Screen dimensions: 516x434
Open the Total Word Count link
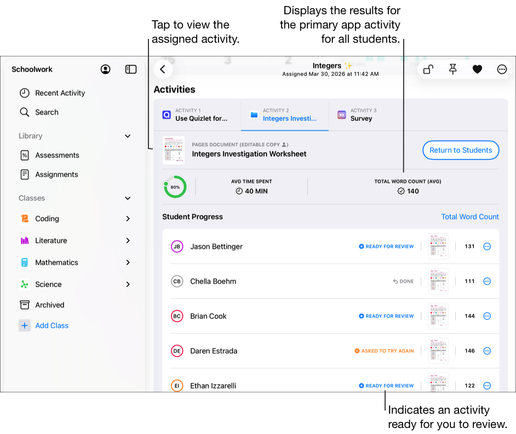(x=470, y=216)
